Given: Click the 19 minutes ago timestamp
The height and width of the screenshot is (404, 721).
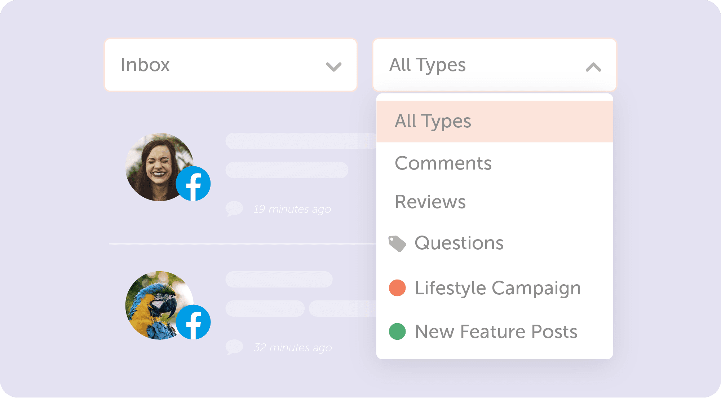Looking at the screenshot, I should click(292, 209).
